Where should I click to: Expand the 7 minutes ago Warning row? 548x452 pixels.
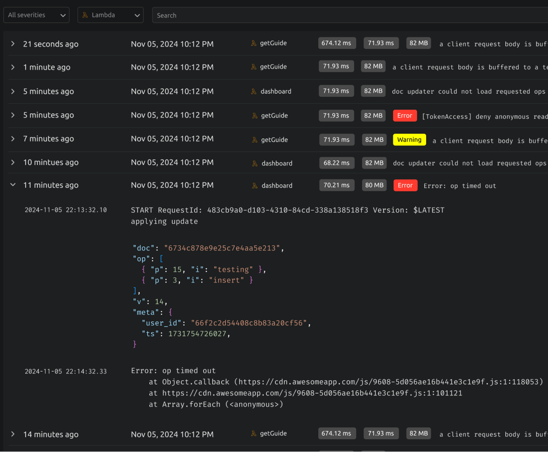click(x=13, y=139)
